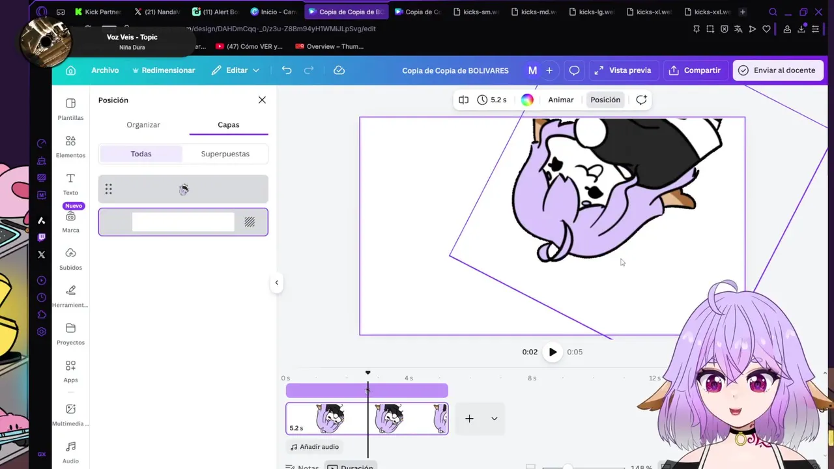Open the Marca sidebar panel
The height and width of the screenshot is (469, 834).
pyautogui.click(x=70, y=221)
